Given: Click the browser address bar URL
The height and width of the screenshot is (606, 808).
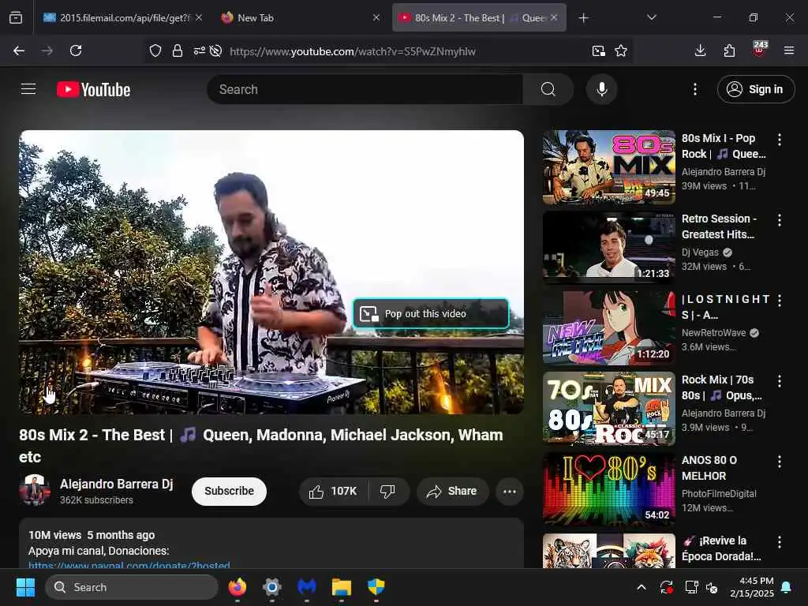Looking at the screenshot, I should (x=353, y=51).
